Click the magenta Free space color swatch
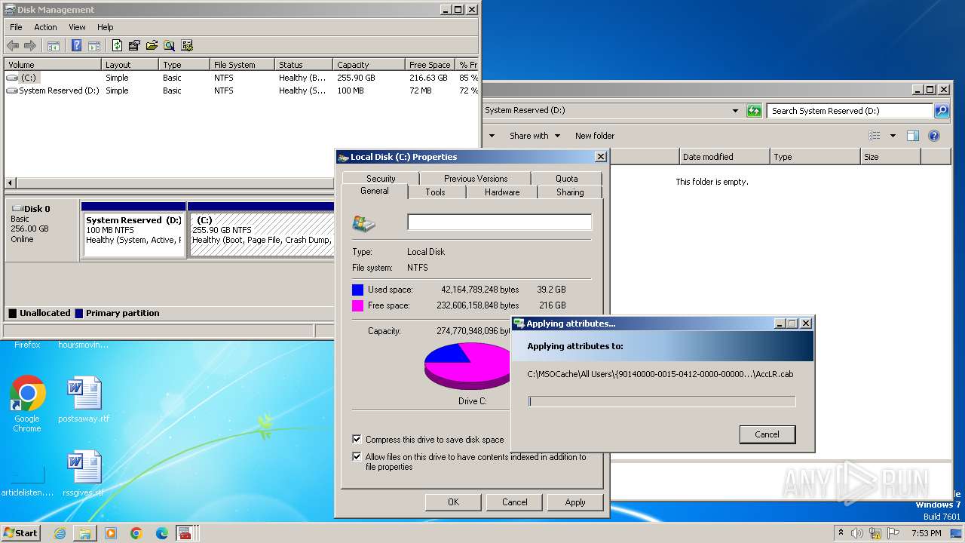 click(x=357, y=305)
